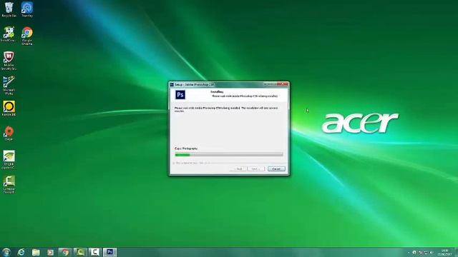This screenshot has width=458, height=257.
Task: Switch to white Camtasia recorder taskbar button
Action: click(x=94, y=252)
